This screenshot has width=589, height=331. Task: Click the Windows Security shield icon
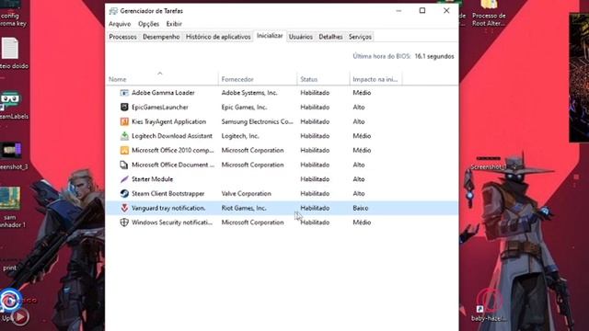point(124,223)
